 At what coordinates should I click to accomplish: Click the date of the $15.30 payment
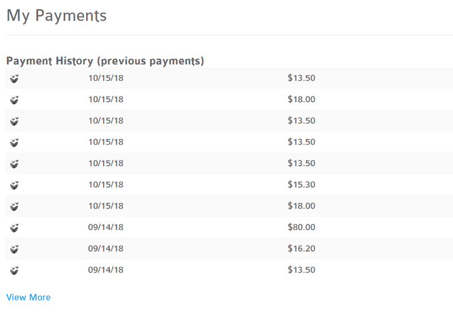click(x=106, y=185)
